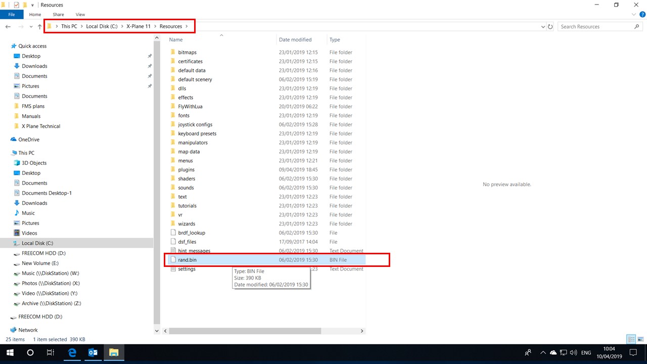Switch to Details view layout icon

coord(631,339)
